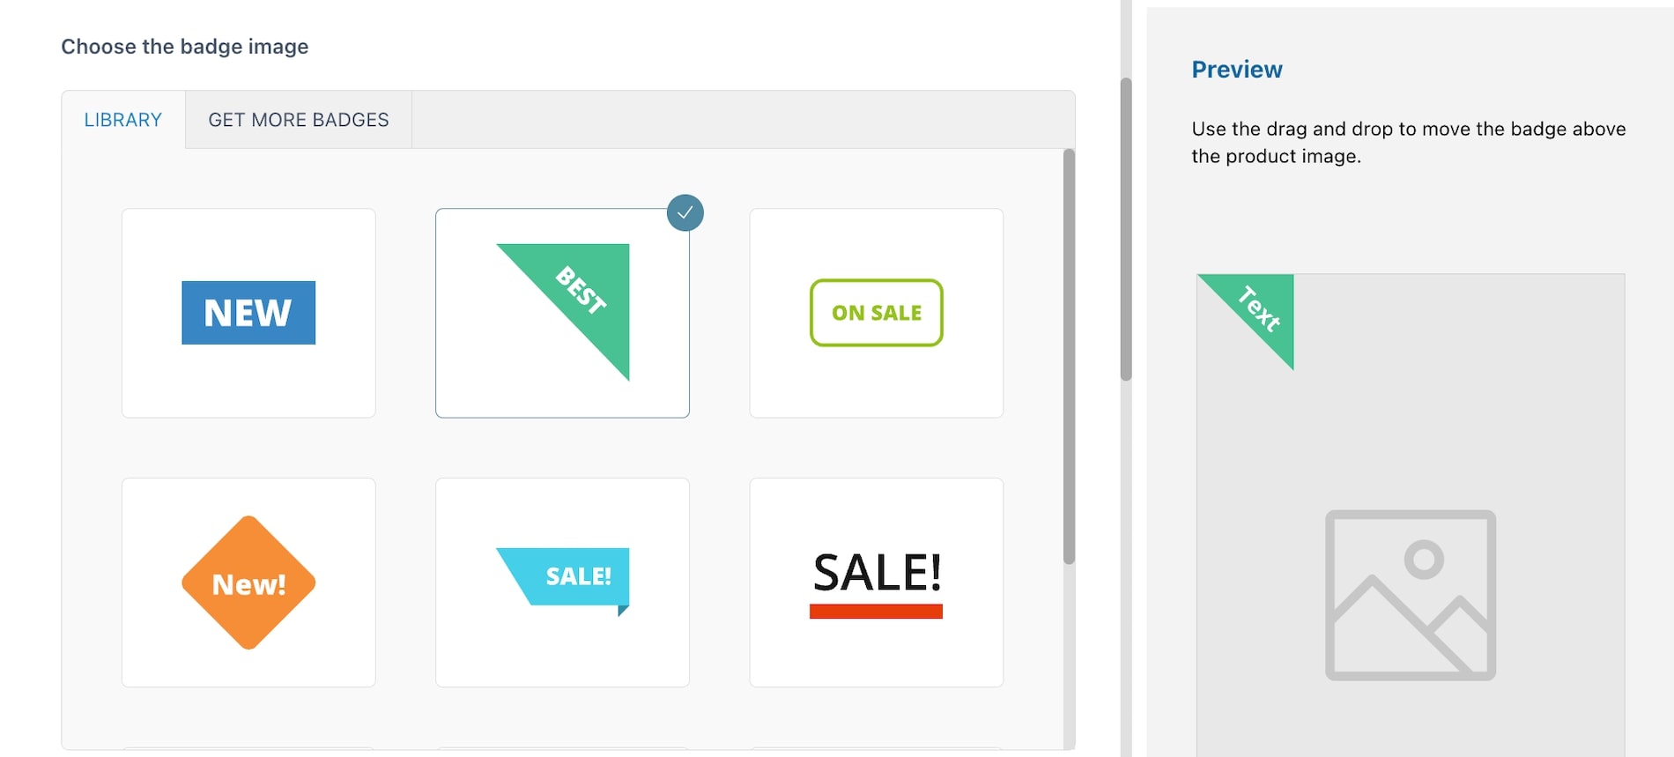The image size is (1674, 757).
Task: Pick the orange diamond New! badge
Action: (248, 583)
